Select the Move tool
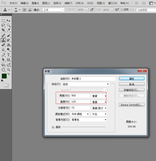The image size is (156, 161). coord(9,21)
